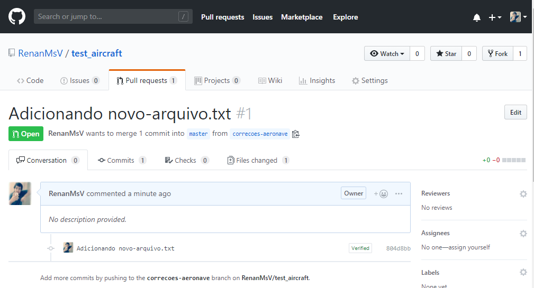Viewport: 534px width, 288px height.
Task: Switch to the Files changed tab
Action: coord(257,160)
